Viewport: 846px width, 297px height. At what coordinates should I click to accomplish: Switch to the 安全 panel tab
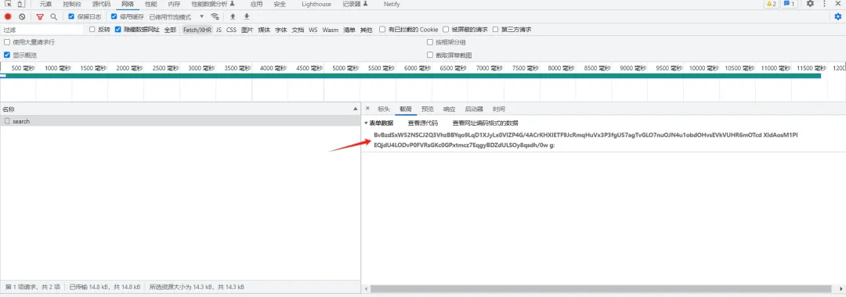[x=280, y=4]
